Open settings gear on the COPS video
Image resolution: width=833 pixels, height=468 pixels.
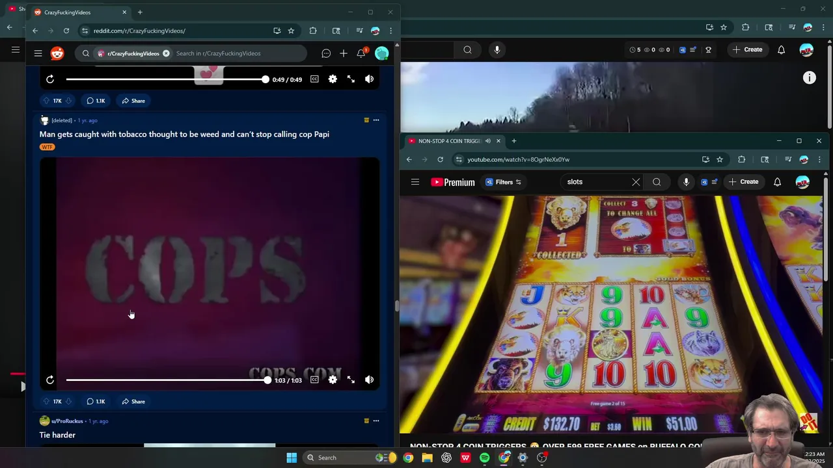[x=333, y=380]
